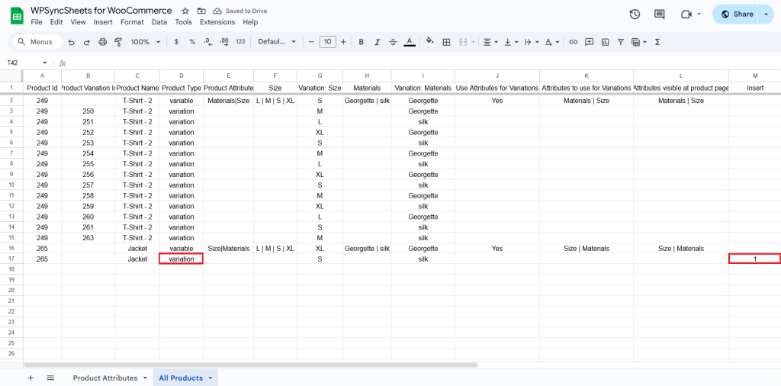Screen dimensions: 781x386
Task: Click the formula bar input
Action: 423,63
